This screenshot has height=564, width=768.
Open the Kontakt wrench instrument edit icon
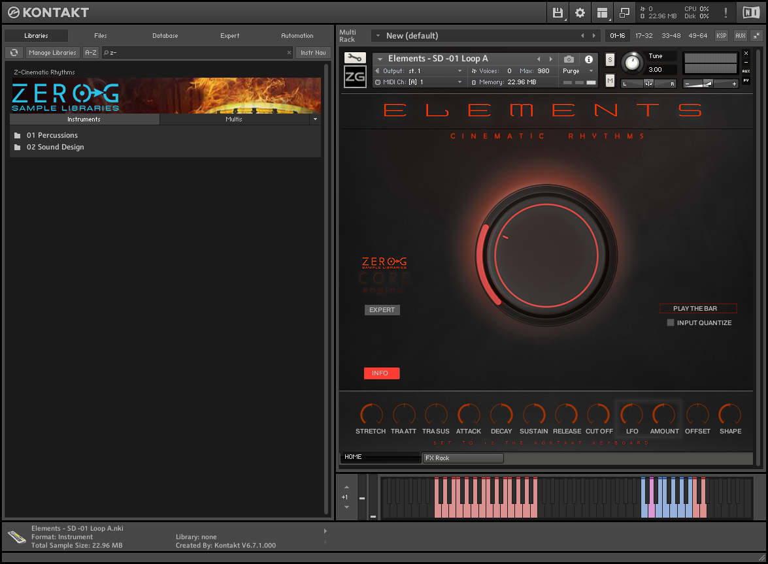point(355,58)
